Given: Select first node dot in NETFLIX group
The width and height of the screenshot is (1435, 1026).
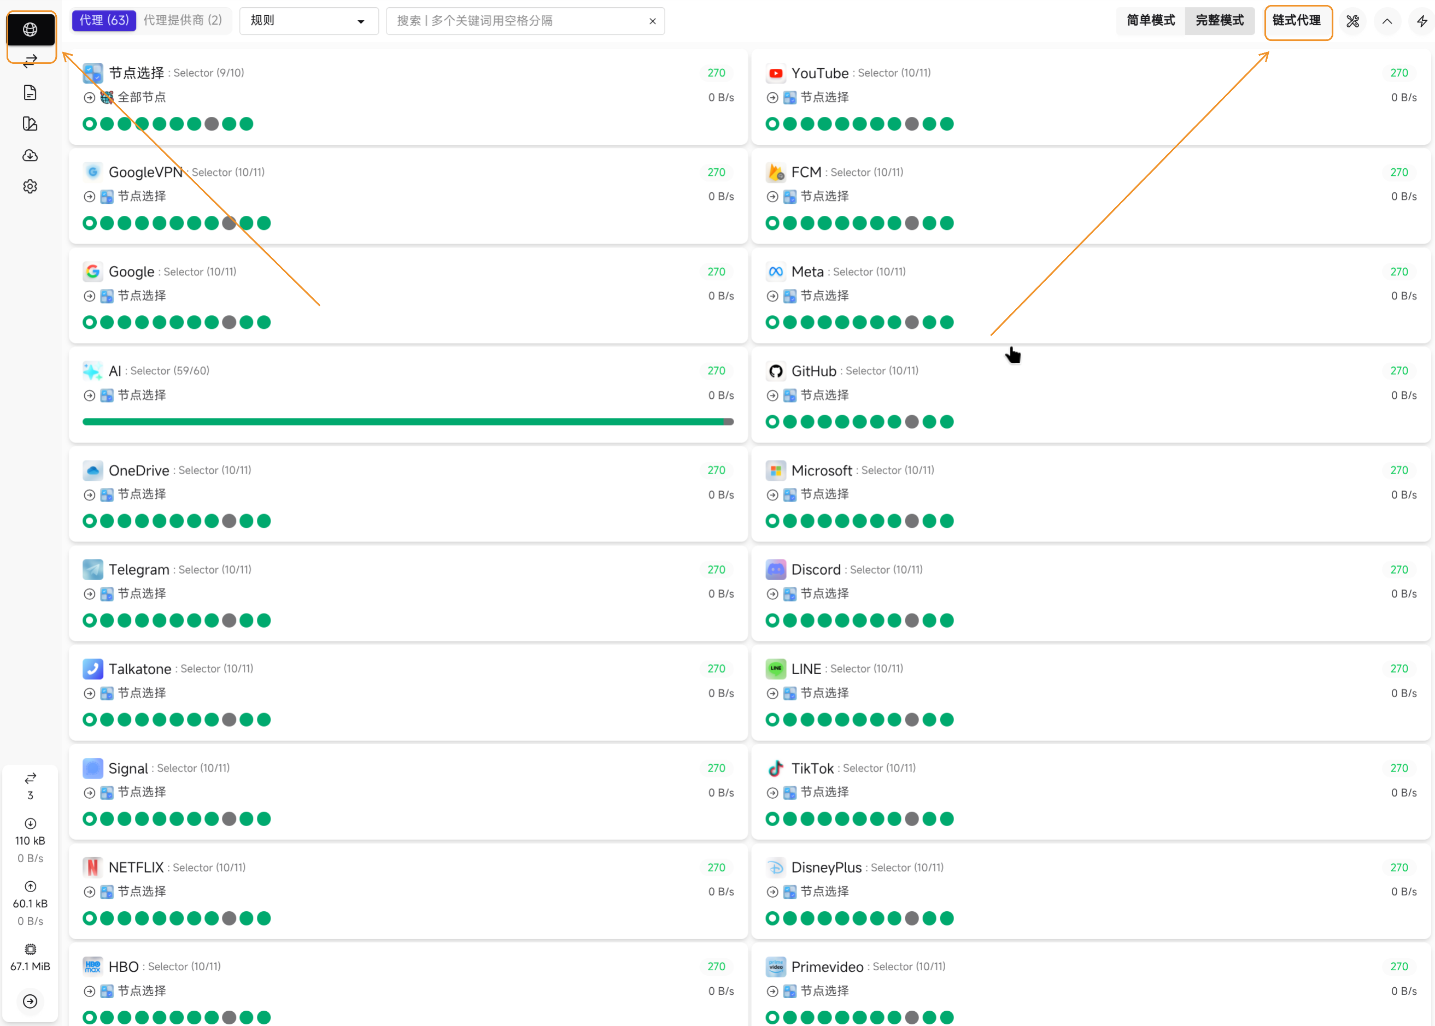Looking at the screenshot, I should 90,918.
